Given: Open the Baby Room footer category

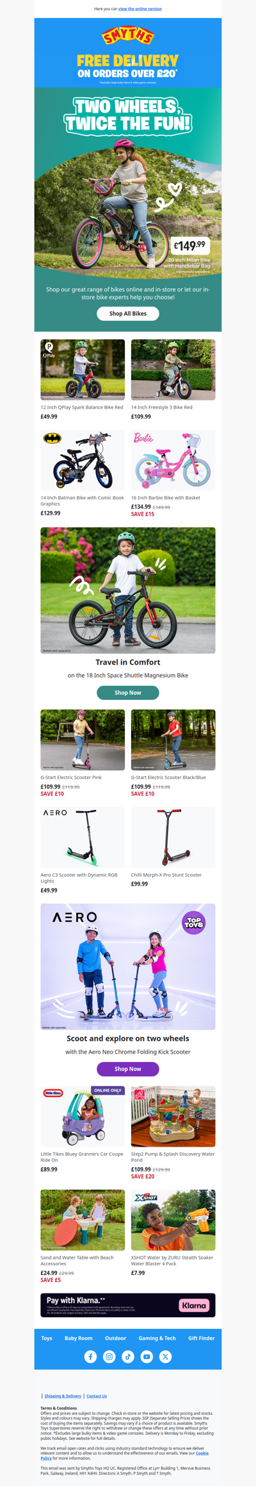Looking at the screenshot, I should (x=79, y=1338).
